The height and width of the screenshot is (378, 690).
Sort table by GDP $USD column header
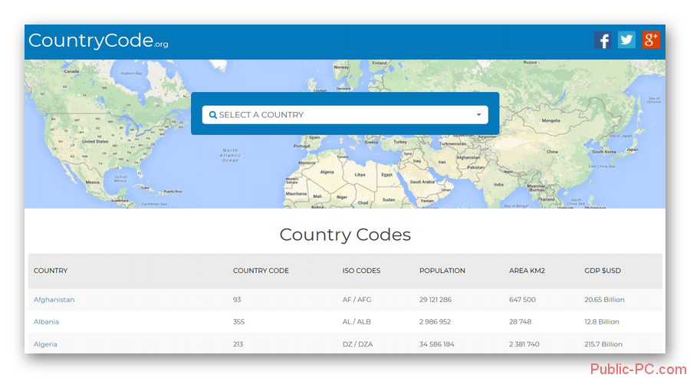(604, 271)
